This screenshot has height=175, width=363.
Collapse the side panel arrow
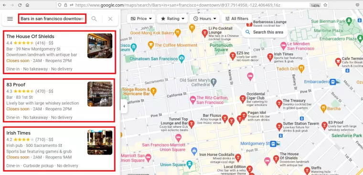[124, 106]
